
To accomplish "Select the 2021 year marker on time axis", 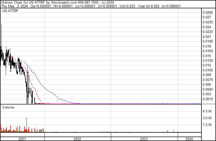I will 22,139.
